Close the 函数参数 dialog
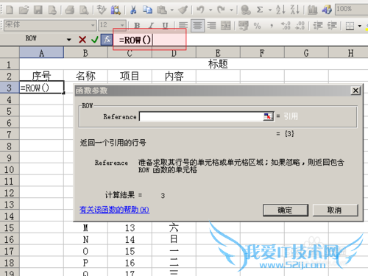 coord(355,91)
